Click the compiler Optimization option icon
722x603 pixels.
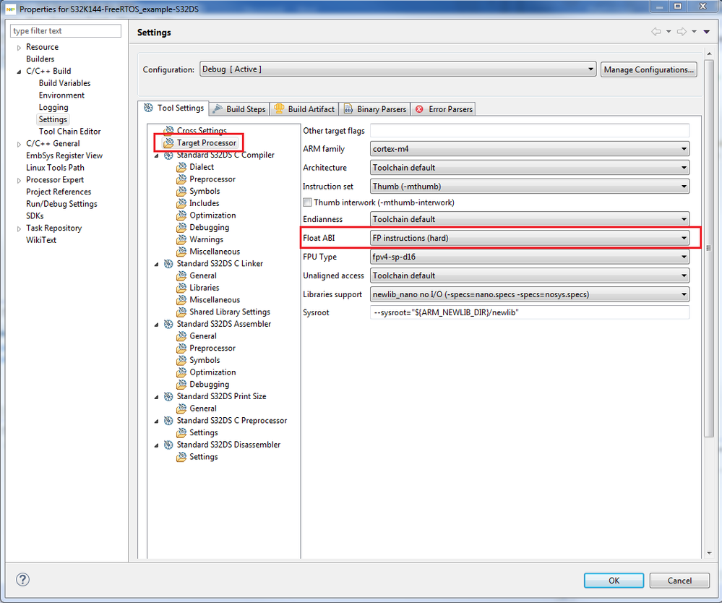pos(181,215)
